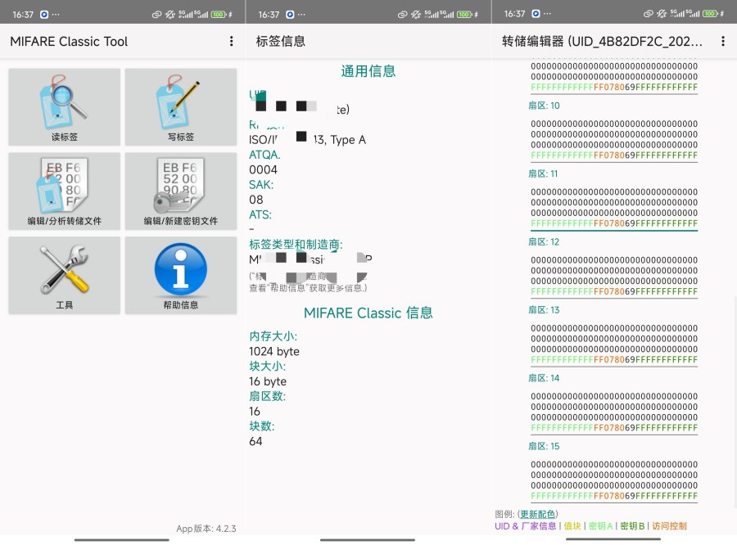Select the 值块 legend entry
Image resolution: width=737 pixels, height=545 pixels.
tap(573, 526)
